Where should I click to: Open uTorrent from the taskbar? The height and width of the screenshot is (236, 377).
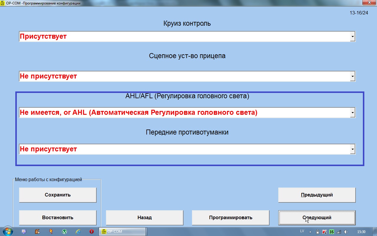(64, 232)
